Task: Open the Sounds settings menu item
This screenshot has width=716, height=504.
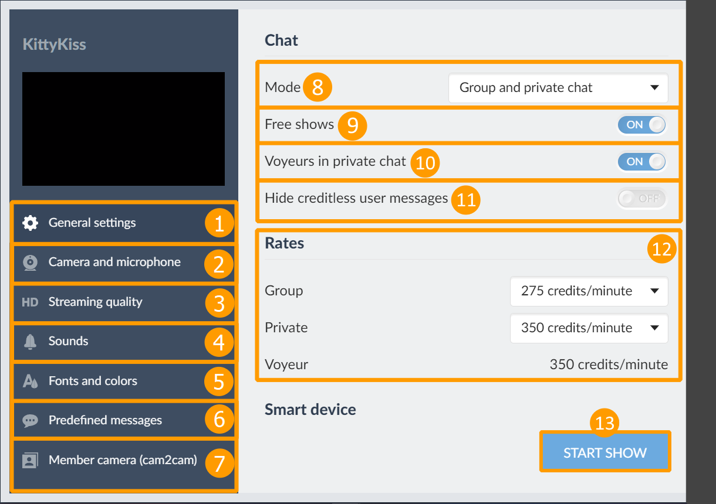Action: (x=69, y=341)
